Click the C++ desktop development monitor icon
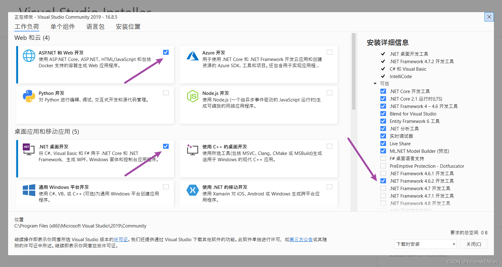 (x=193, y=150)
